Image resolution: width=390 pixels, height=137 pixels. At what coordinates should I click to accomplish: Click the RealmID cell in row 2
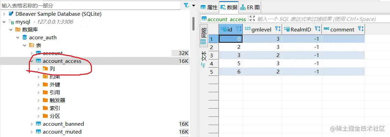(x=302, y=47)
